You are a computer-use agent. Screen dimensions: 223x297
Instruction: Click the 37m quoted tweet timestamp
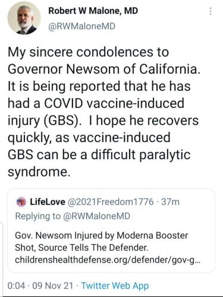tap(171, 202)
